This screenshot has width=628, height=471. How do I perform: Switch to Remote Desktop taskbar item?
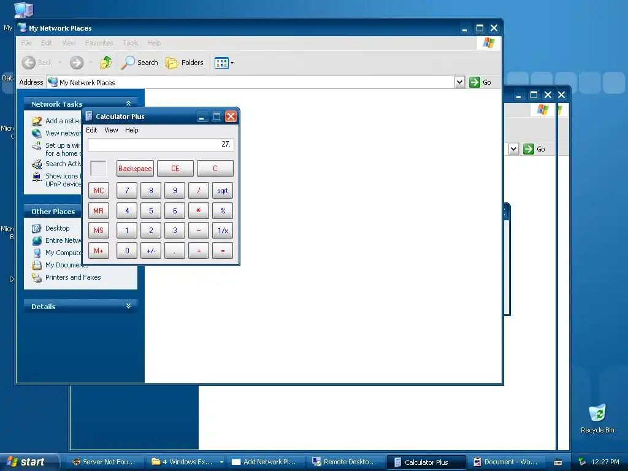point(345,462)
